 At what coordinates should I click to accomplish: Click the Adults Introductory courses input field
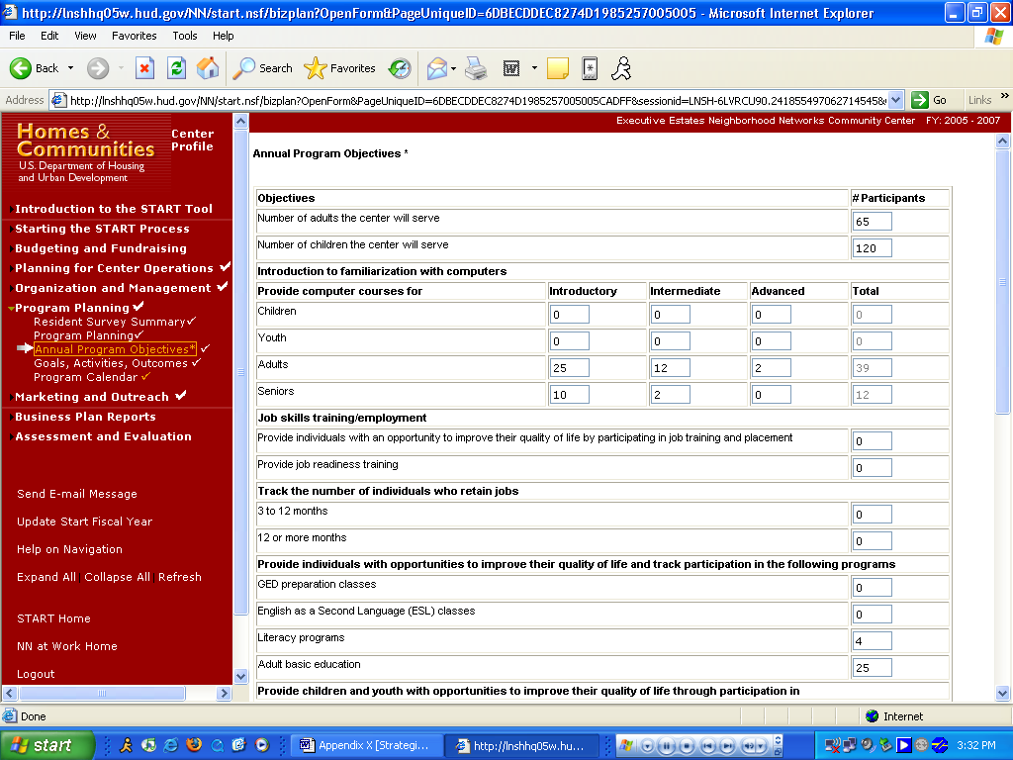point(569,368)
